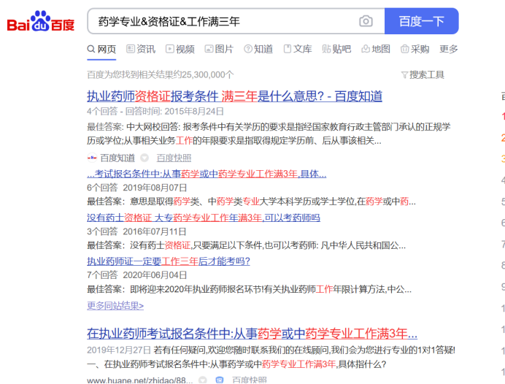Click shield icon next to 百度知道

pyautogui.click(x=144, y=158)
